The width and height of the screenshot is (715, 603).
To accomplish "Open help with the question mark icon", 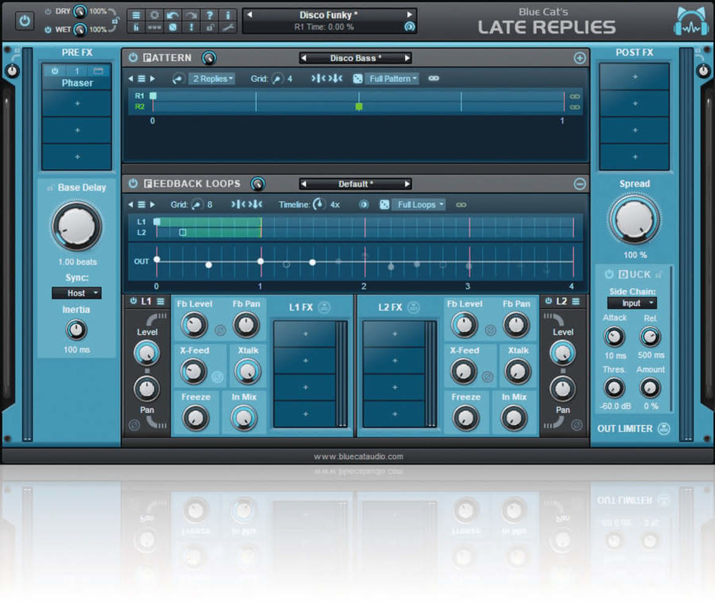I will tap(210, 15).
